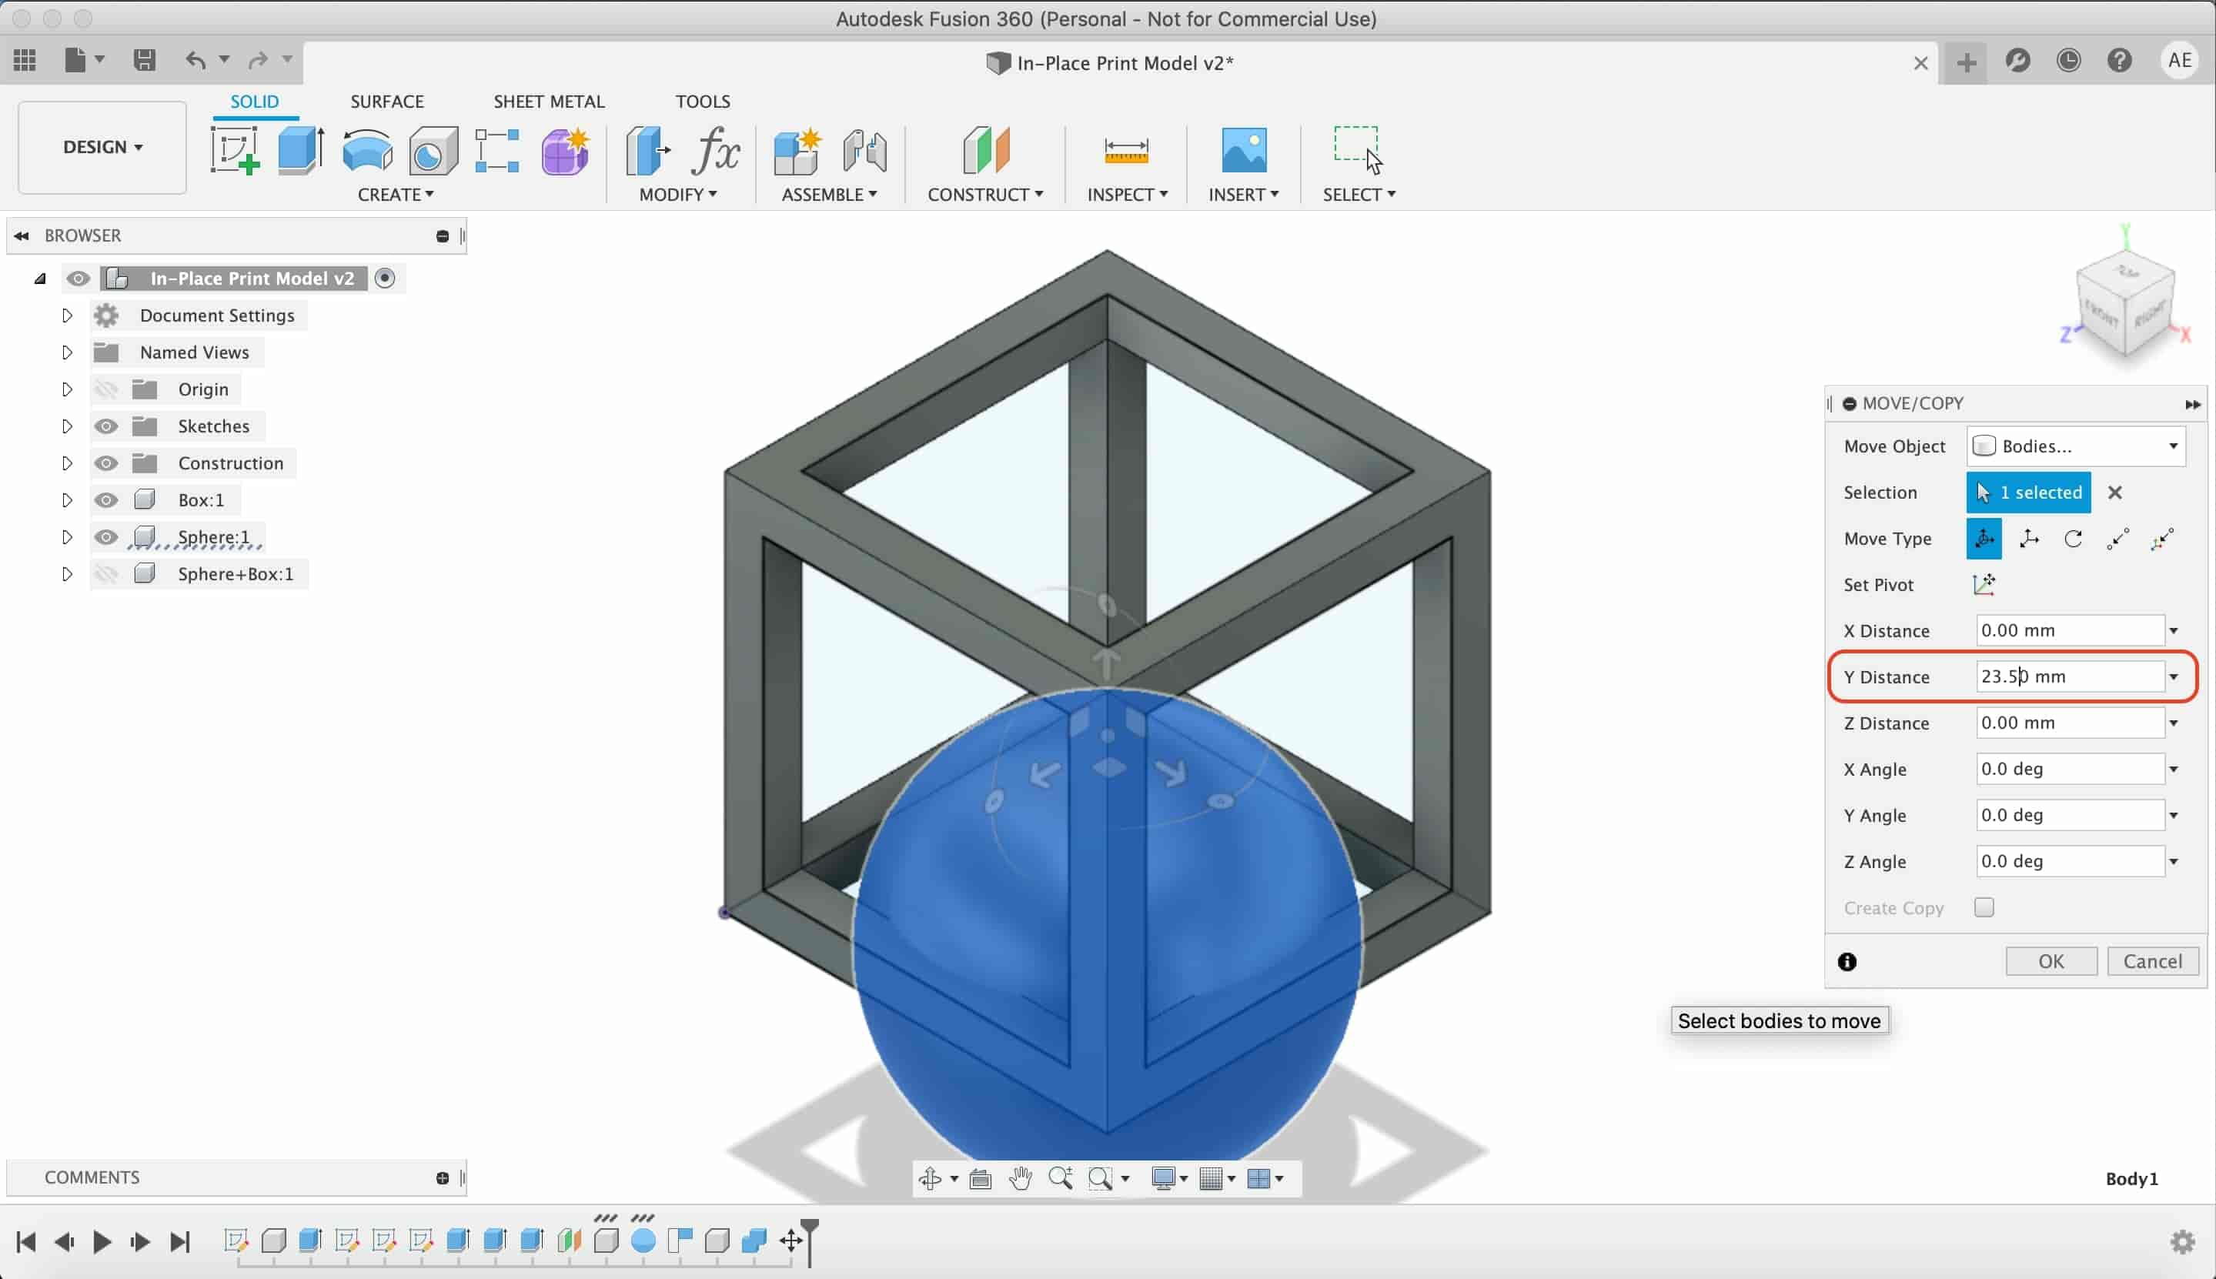2216x1279 pixels.
Task: Switch to the TOOLS tab
Action: pos(703,101)
